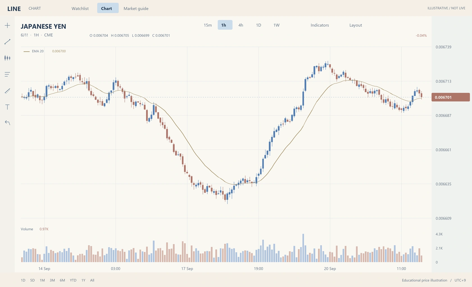Click the LINE logo

click(14, 9)
